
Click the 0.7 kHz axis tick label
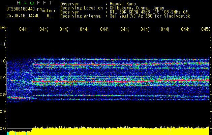(3, 111)
